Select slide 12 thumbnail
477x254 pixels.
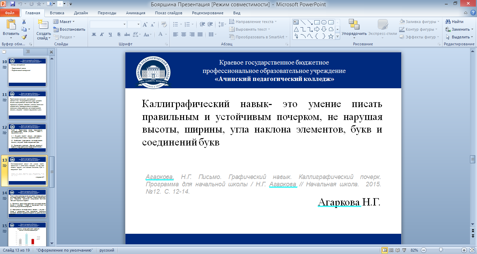click(x=27, y=138)
